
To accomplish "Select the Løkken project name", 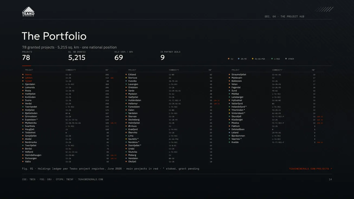I will click(29, 78).
